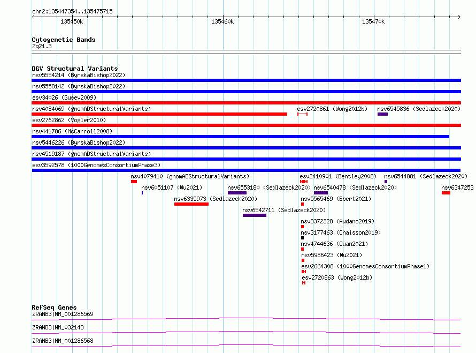The width and height of the screenshot is (476, 353).
Task: Select nsv6553180 (Sedlazeck2020) label
Action: (x=269, y=187)
